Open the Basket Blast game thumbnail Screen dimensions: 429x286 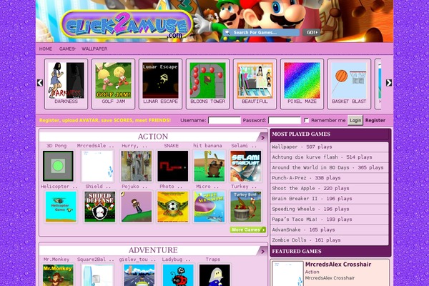349,81
